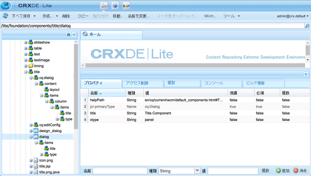Image resolution: width=311 pixels, height=176 pixels.
Task: Select the ホーム tab
Action: click(x=112, y=34)
